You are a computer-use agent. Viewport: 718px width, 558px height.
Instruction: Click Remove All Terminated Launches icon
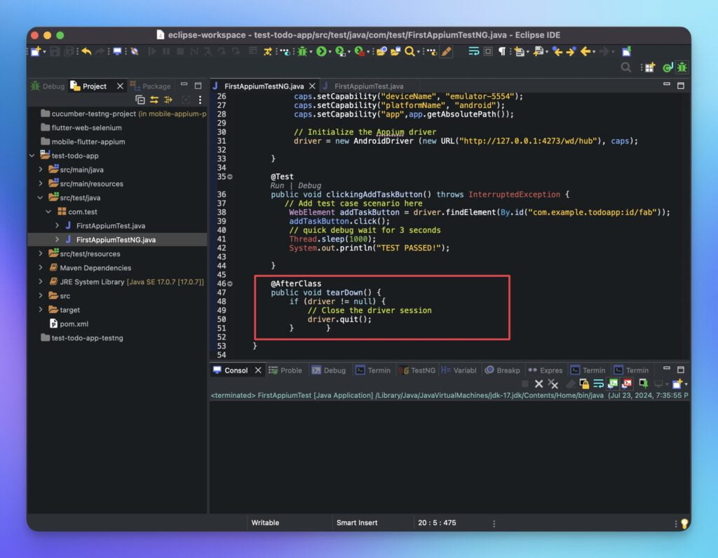553,384
